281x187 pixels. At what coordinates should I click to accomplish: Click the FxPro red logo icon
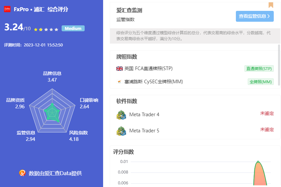pyautogui.click(x=7, y=9)
